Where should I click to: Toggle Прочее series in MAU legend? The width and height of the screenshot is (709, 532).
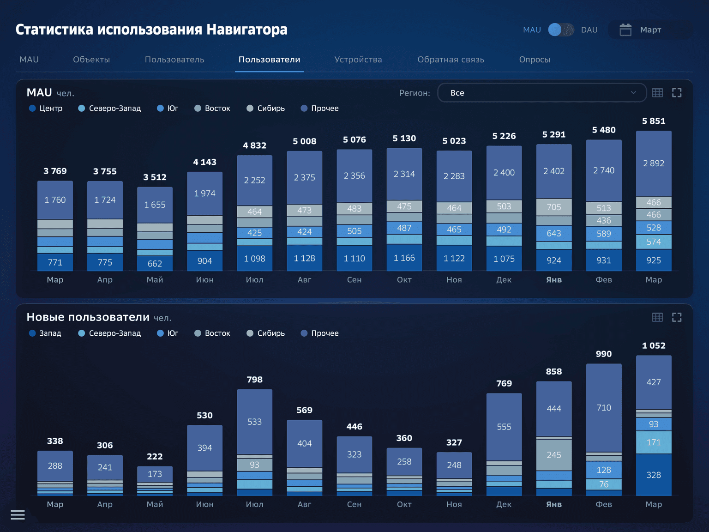point(320,109)
